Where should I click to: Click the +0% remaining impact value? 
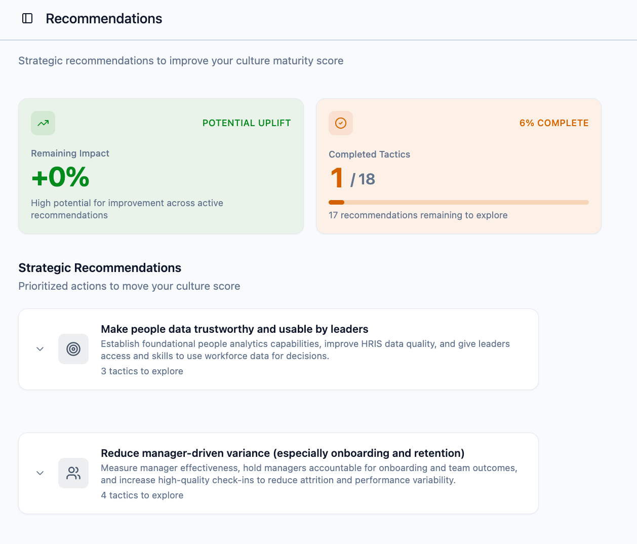click(x=60, y=177)
